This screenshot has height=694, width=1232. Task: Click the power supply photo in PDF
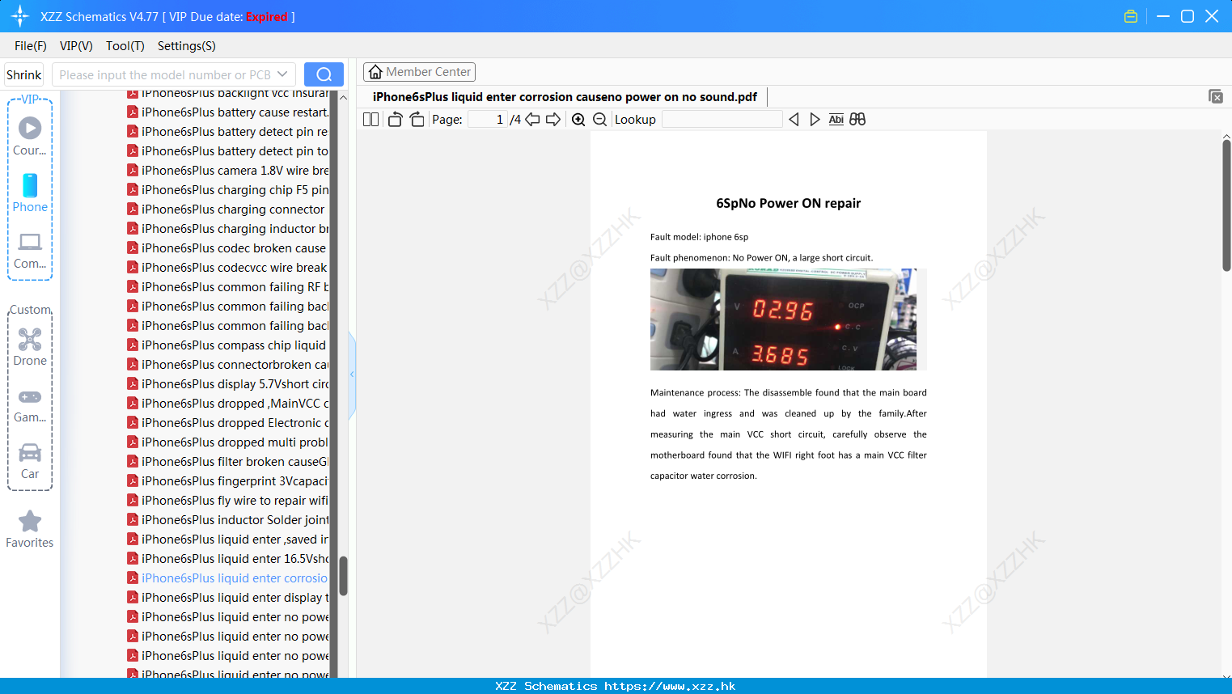click(x=784, y=319)
